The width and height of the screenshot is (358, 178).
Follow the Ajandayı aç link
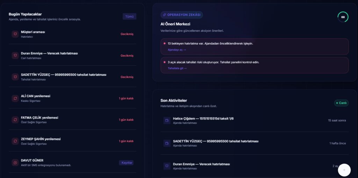tap(177, 50)
